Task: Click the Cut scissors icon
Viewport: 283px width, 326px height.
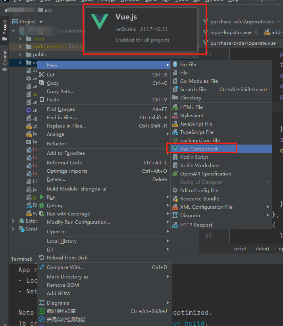Action: coord(42,74)
